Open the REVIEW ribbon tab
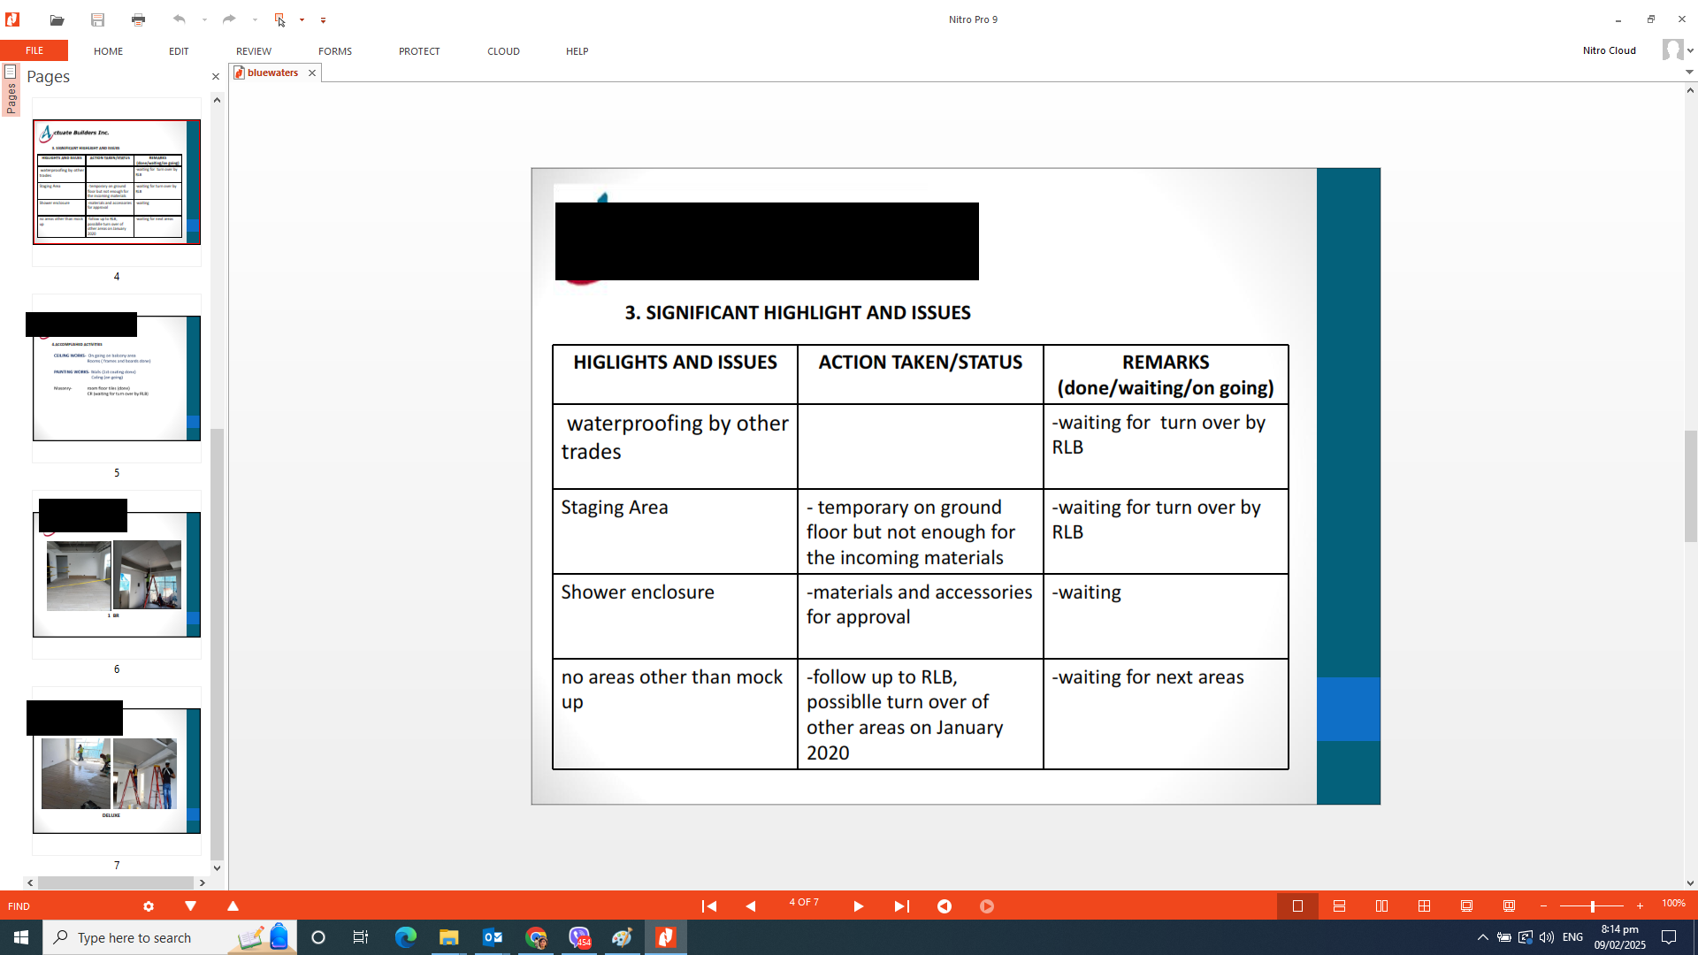 (x=254, y=51)
